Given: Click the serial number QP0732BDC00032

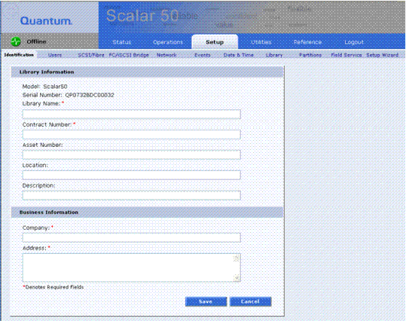Looking at the screenshot, I should point(90,95).
